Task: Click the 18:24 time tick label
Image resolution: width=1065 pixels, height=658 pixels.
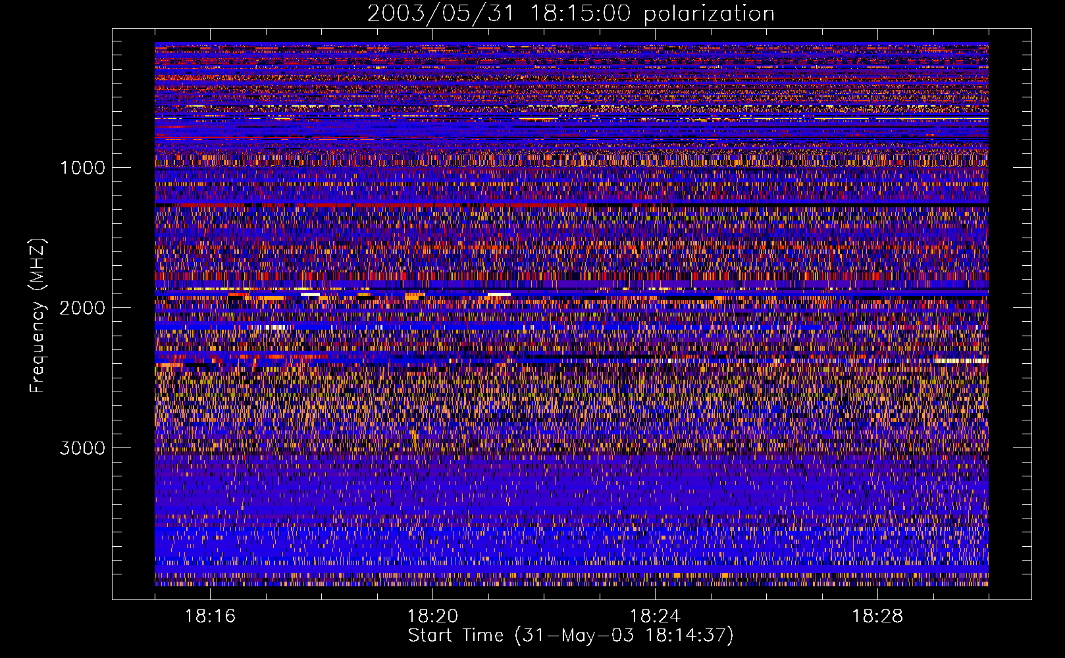Action: (x=655, y=617)
